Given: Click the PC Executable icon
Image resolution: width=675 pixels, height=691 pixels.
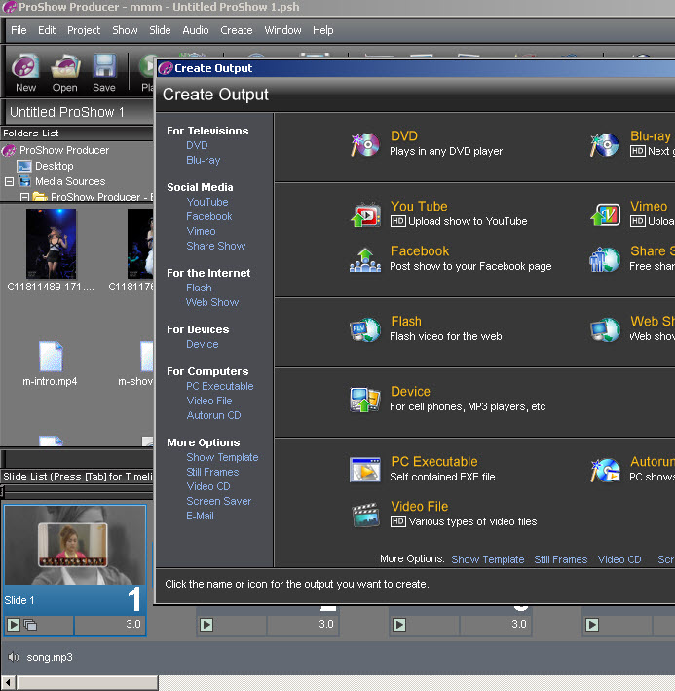Looking at the screenshot, I should [x=365, y=470].
